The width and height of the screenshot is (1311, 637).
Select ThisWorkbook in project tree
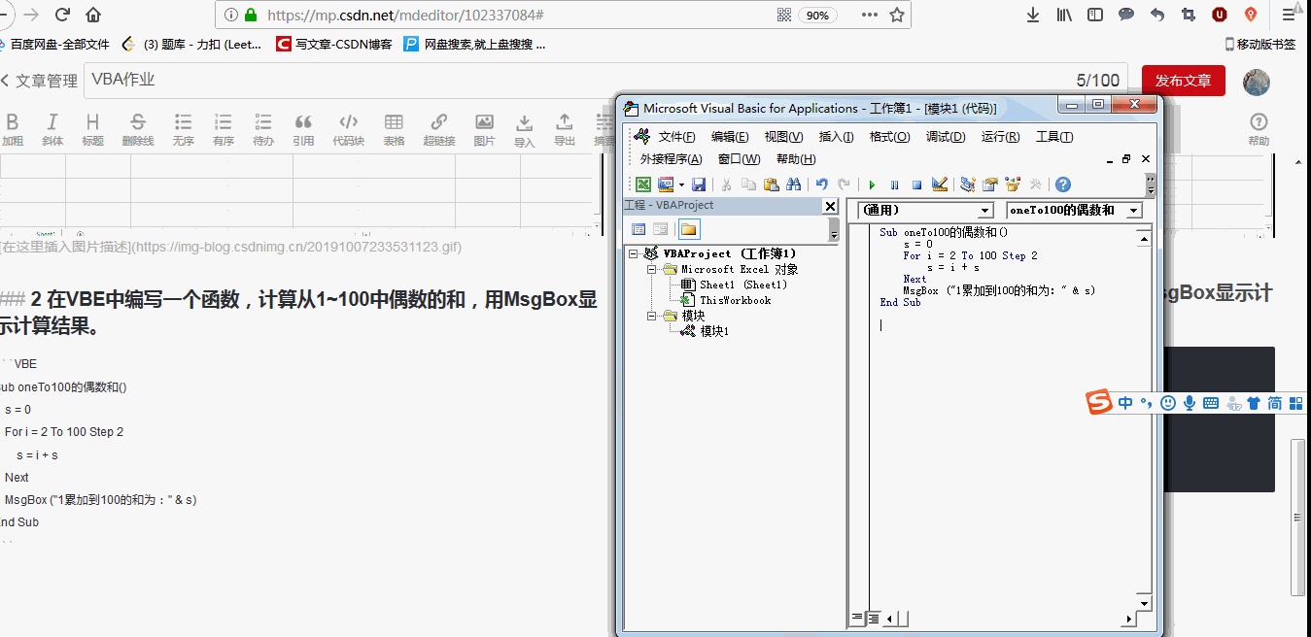click(736, 300)
